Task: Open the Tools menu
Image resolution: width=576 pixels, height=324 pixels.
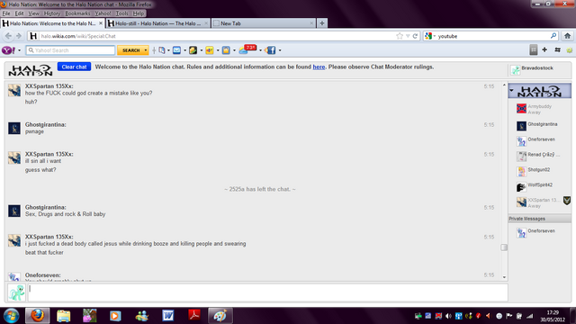Action: point(122,13)
